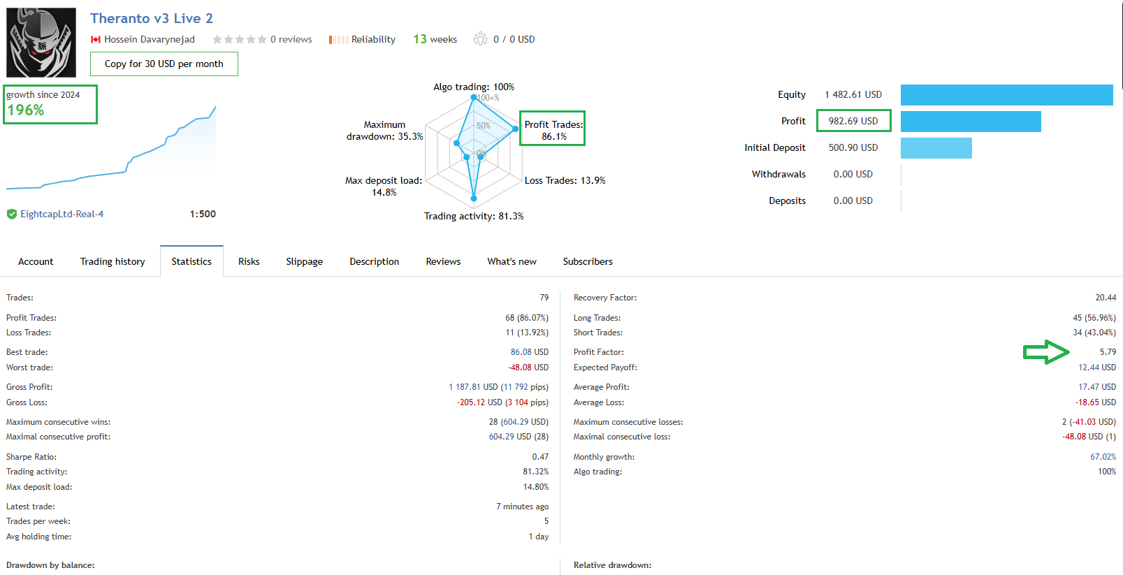1123x575 pixels.
Task: Click the 0 reviews link
Action: tap(291, 40)
